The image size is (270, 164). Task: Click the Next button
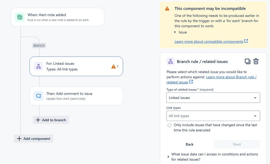click(x=237, y=144)
